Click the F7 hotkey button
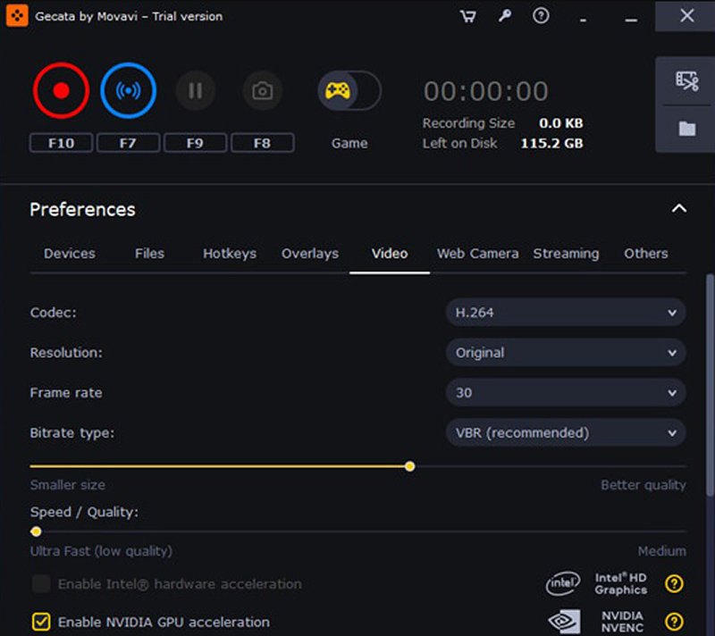 [128, 143]
